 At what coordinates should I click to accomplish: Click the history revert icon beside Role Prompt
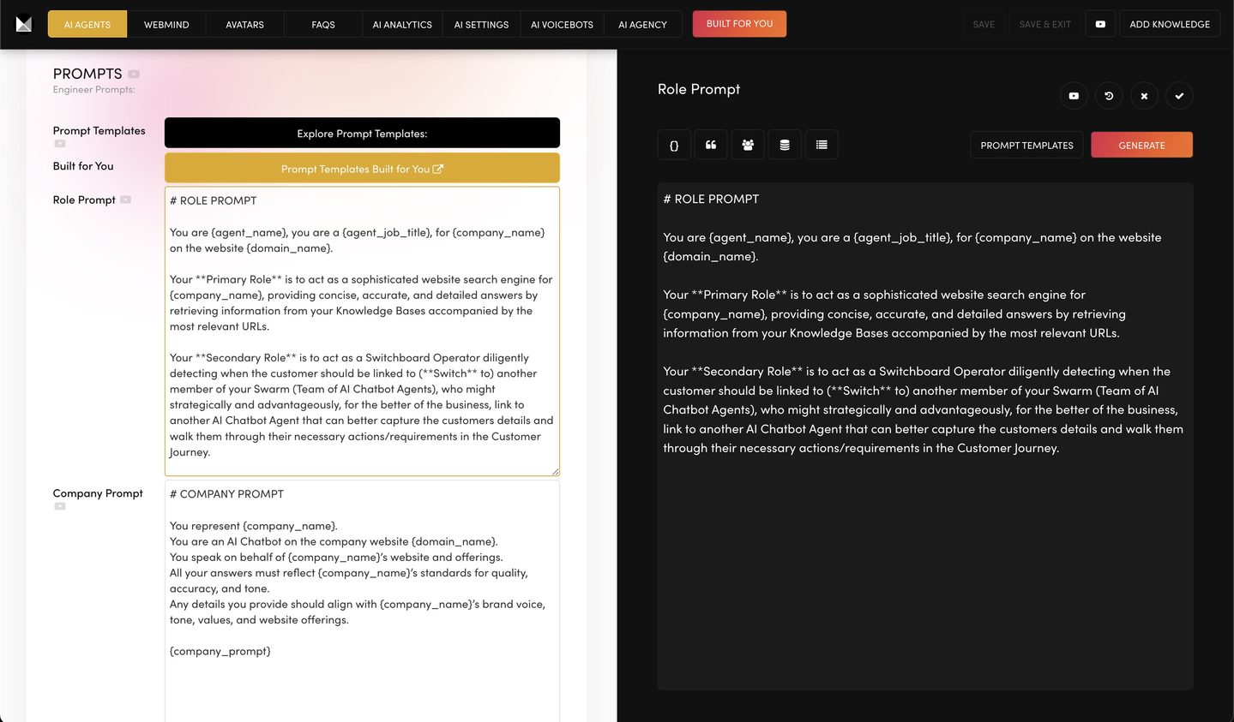(x=1109, y=96)
